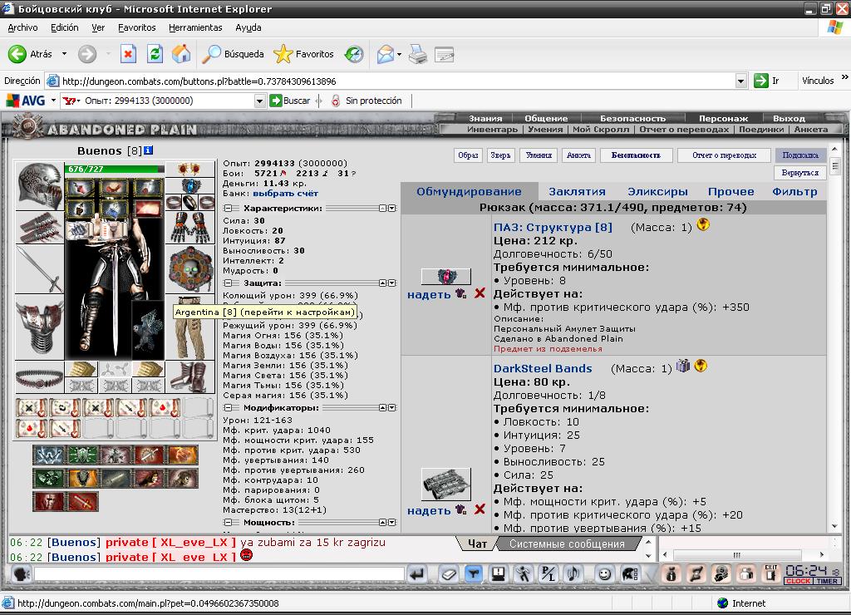This screenshot has width=851, height=615.
Task: Click the eagle pet image
Action: click(148, 329)
